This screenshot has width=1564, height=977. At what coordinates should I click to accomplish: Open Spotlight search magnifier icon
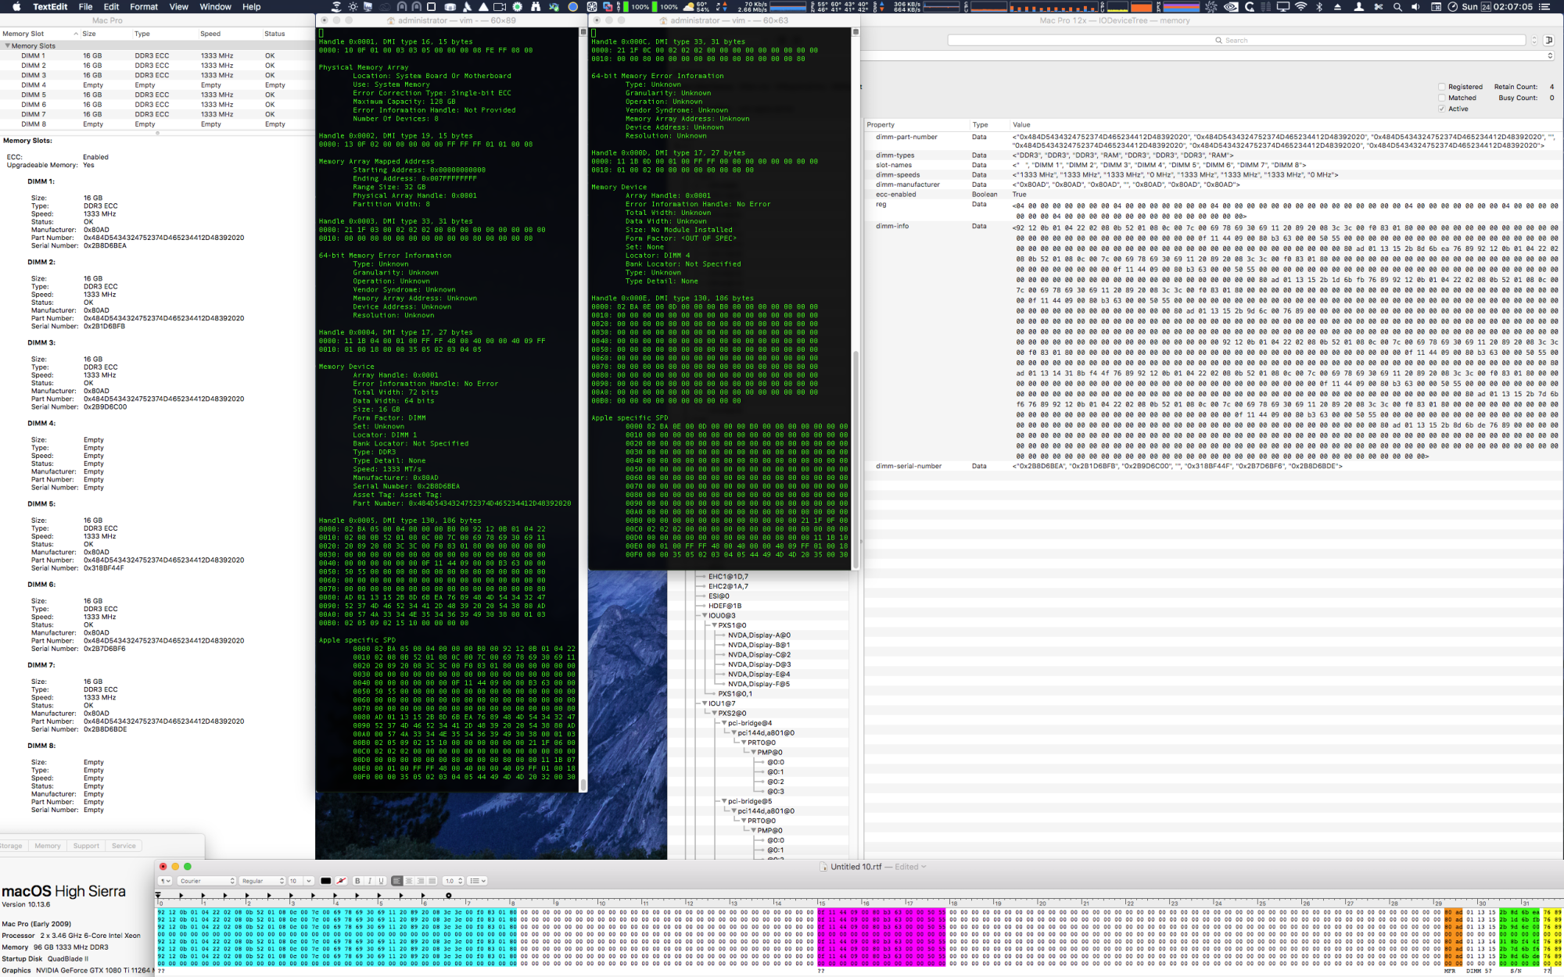(1397, 6)
